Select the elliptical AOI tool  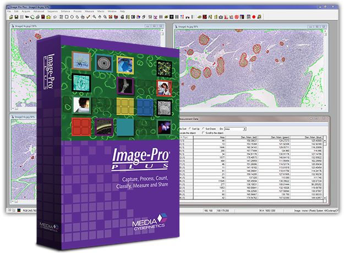(x=72, y=17)
